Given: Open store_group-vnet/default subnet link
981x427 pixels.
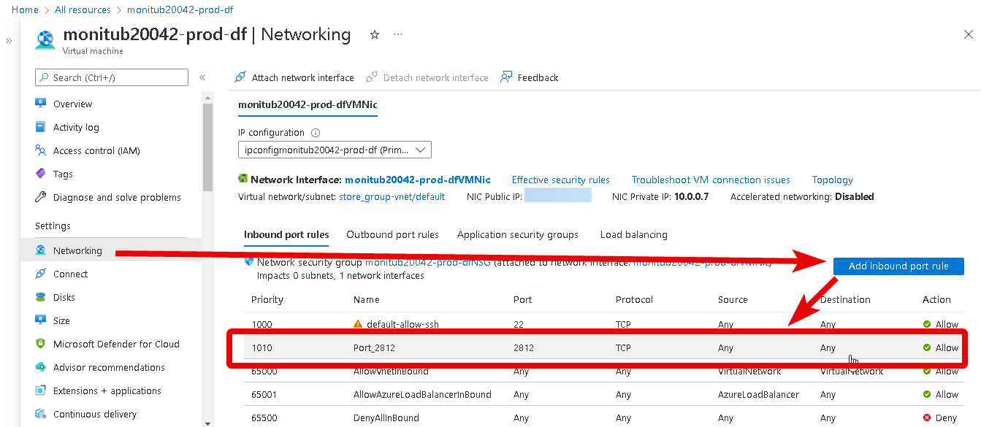Looking at the screenshot, I should click(x=392, y=196).
